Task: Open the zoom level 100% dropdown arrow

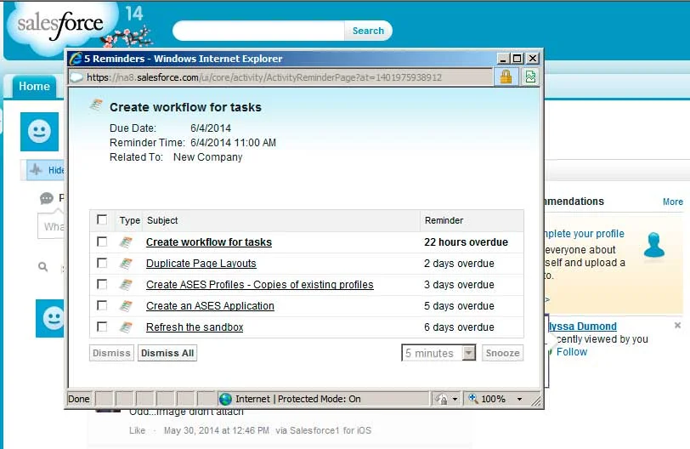Action: pos(520,400)
